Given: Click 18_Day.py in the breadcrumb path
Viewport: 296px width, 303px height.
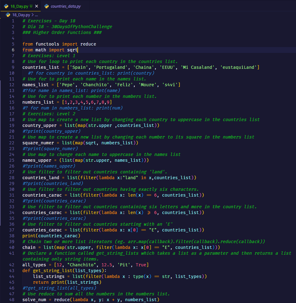Looking at the screenshot, I should pyautogui.click(x=21, y=15).
